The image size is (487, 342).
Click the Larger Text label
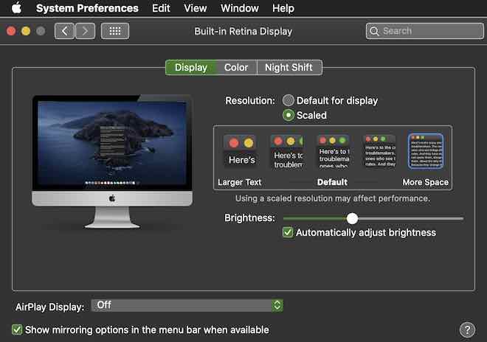(x=240, y=182)
